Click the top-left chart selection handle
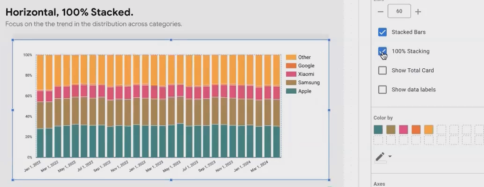The image size is (484, 187). pyautogui.click(x=13, y=40)
